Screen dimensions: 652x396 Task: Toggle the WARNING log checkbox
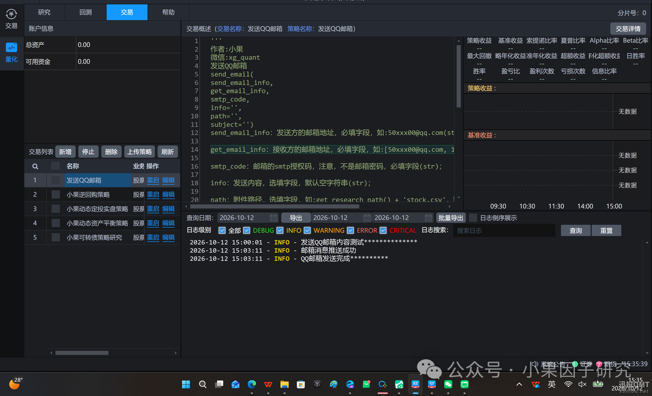307,230
